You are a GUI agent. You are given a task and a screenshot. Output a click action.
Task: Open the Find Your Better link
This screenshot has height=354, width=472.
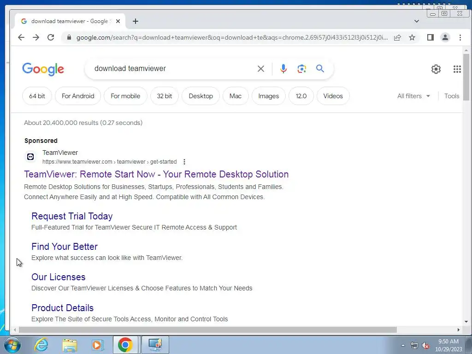pos(65,247)
